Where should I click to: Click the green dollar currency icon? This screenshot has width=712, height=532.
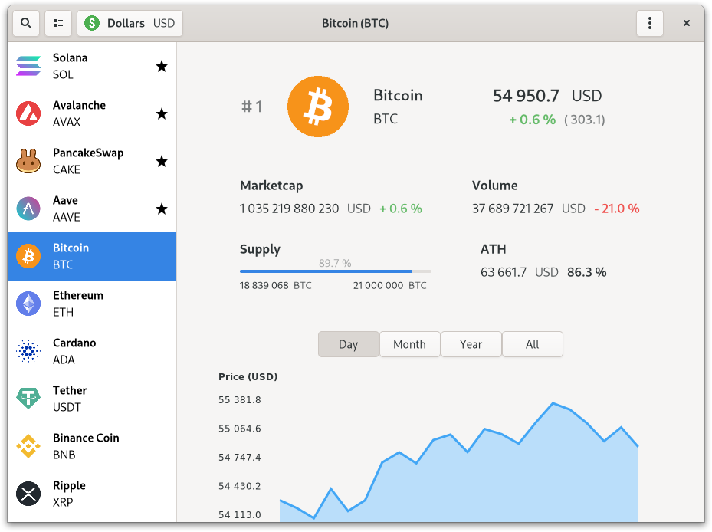click(x=92, y=23)
